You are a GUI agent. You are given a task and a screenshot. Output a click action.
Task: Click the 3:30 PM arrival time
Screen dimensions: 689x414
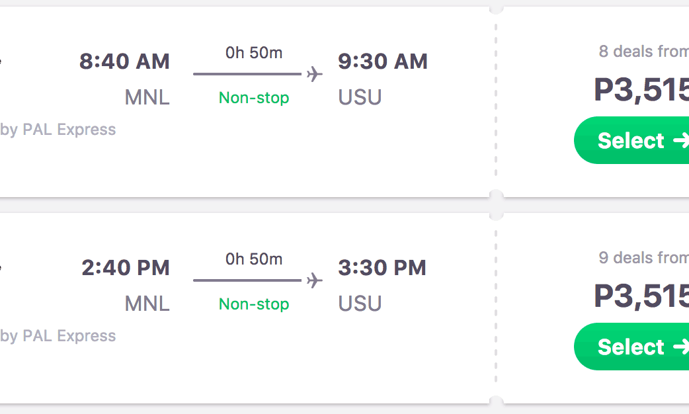[x=382, y=268]
